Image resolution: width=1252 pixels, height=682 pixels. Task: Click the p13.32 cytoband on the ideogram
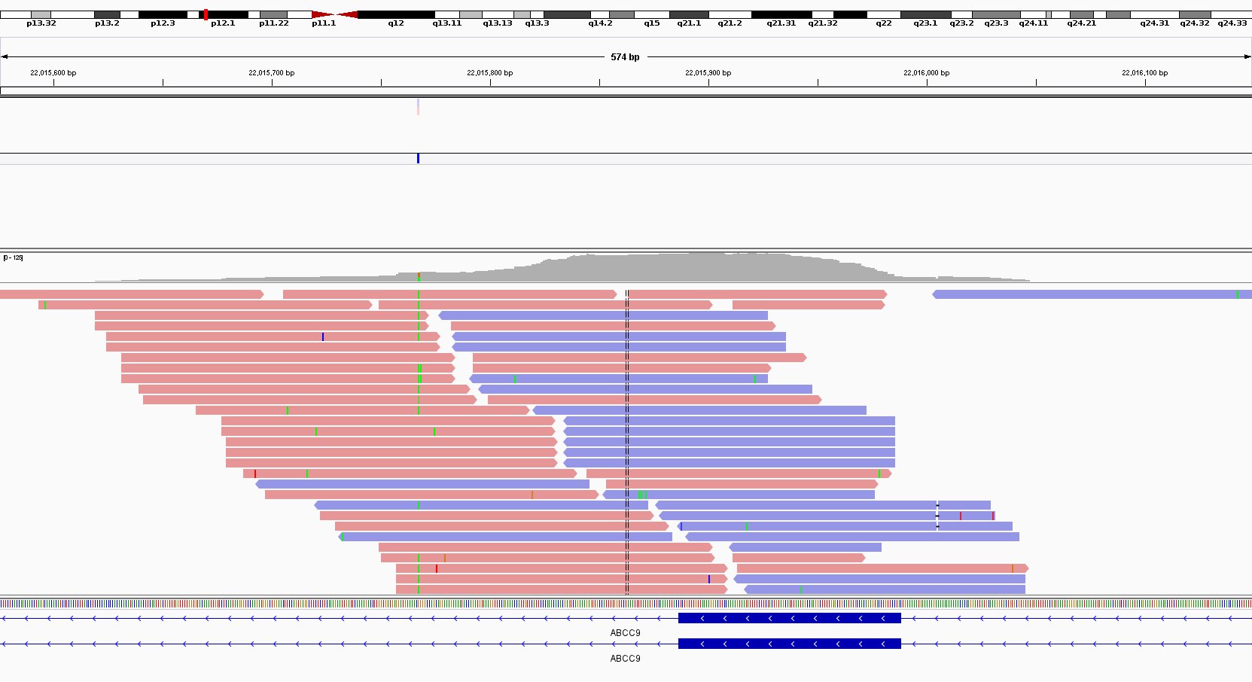[41, 14]
